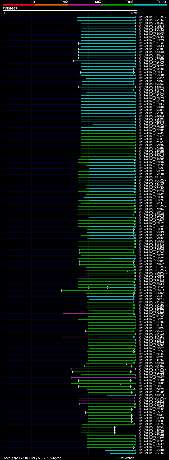Select the query name AV539987
Screen dimensions: 169x460
point(10,8)
